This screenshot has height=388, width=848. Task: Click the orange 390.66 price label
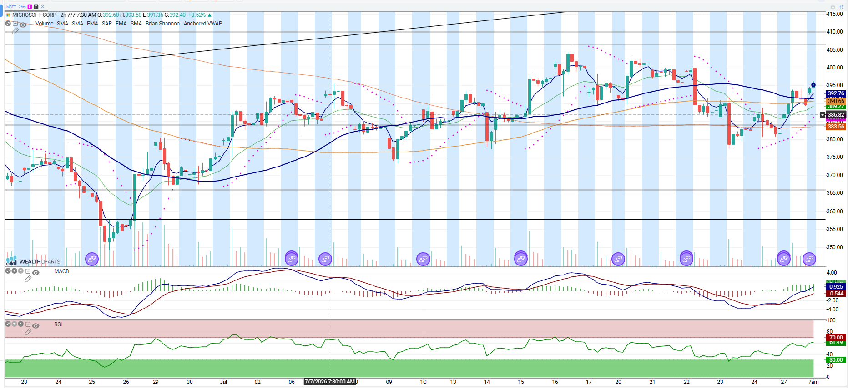(x=836, y=101)
